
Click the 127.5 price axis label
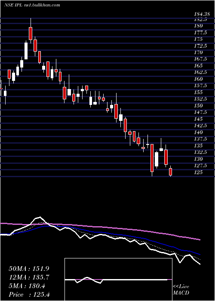pyautogui.click(x=201, y=166)
